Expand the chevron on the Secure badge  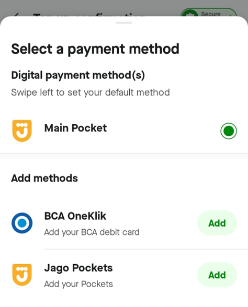[x=231, y=15]
